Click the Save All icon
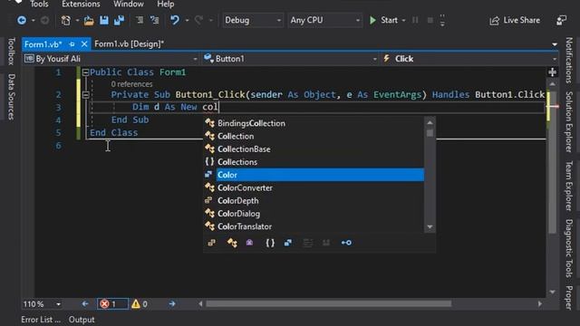Viewport: 580px width, 326px height. (119, 20)
